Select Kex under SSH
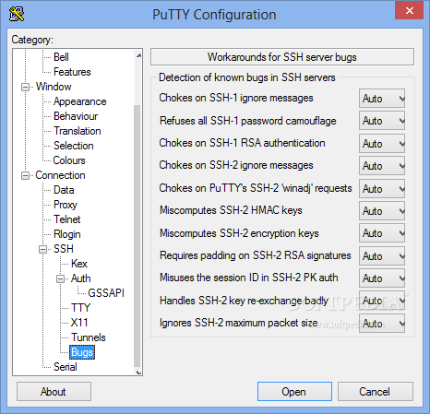This screenshot has height=414, width=430. pyautogui.click(x=79, y=264)
